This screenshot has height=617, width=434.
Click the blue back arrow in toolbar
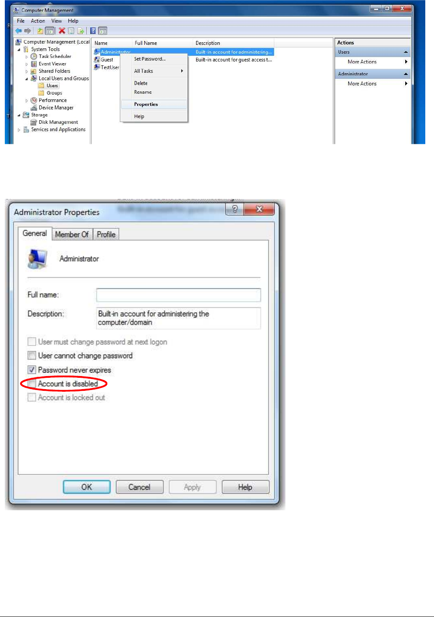click(x=18, y=31)
